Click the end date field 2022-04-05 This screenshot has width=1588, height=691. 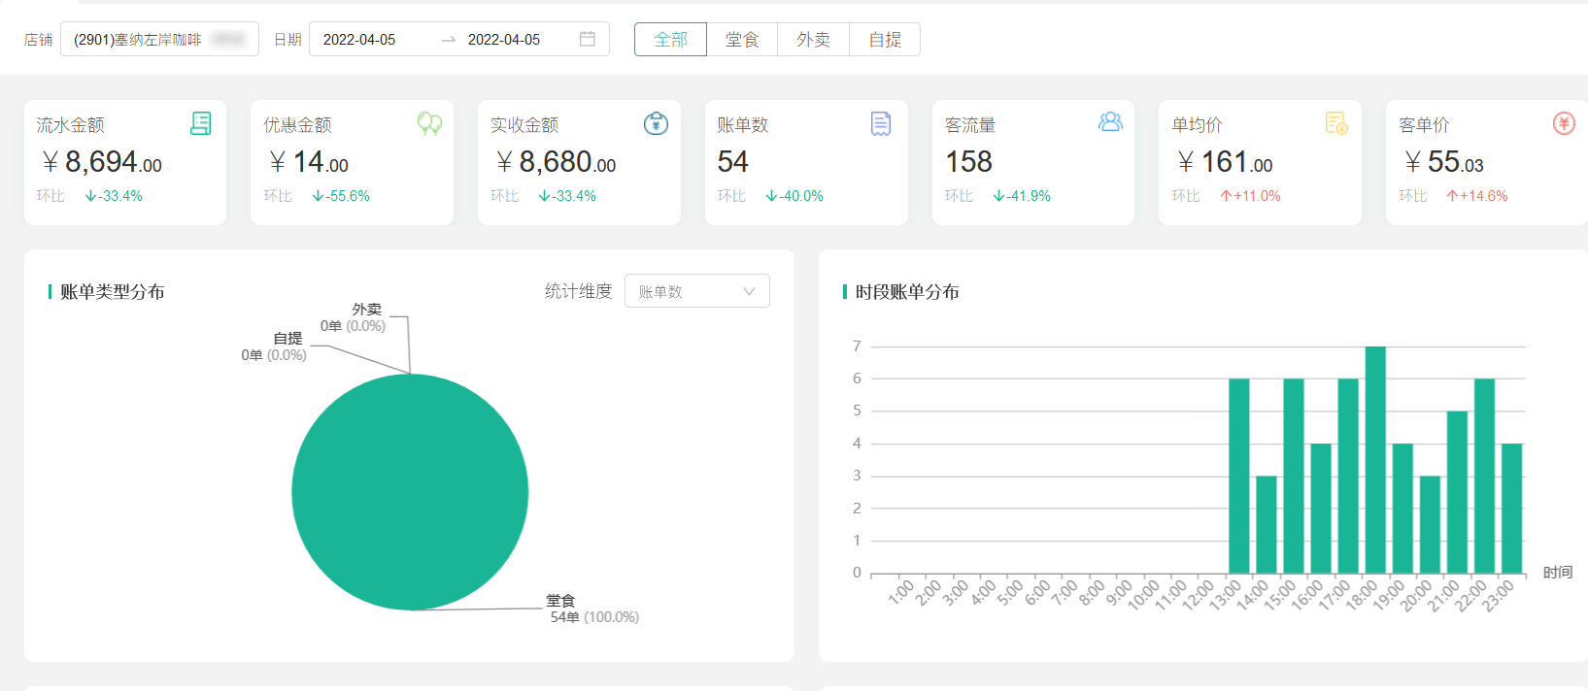(x=504, y=40)
